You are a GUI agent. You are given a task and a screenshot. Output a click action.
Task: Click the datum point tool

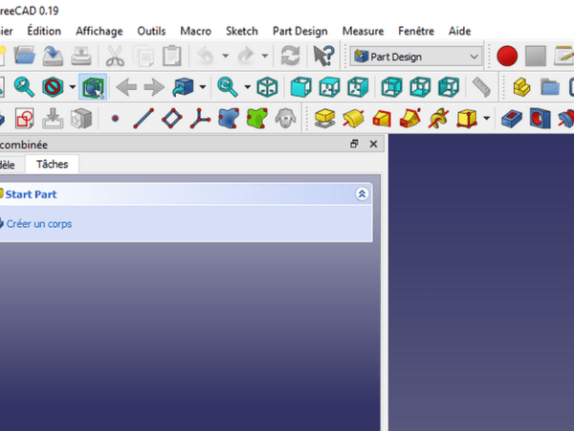pos(115,120)
